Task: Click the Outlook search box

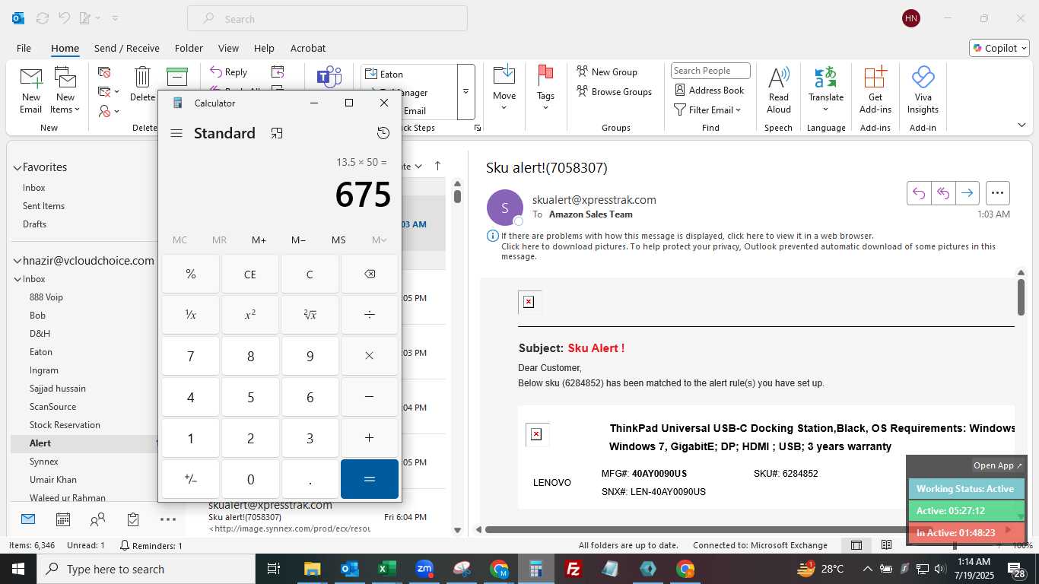Action: click(327, 19)
